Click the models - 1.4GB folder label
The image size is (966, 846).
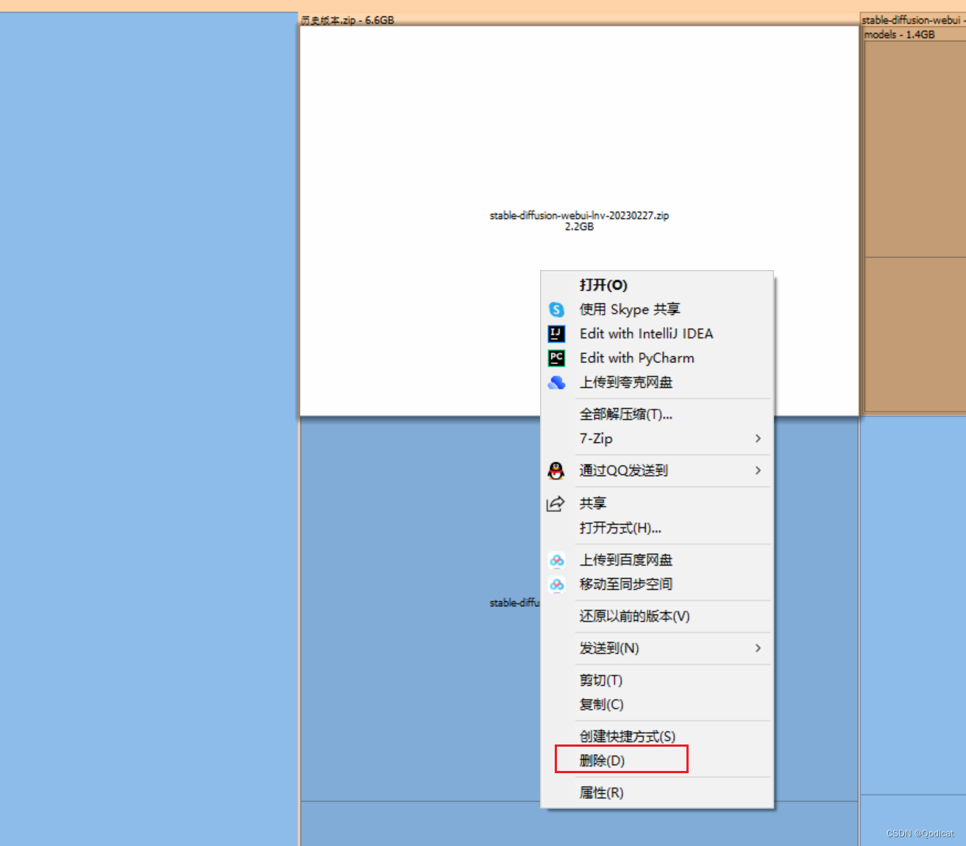click(x=899, y=35)
